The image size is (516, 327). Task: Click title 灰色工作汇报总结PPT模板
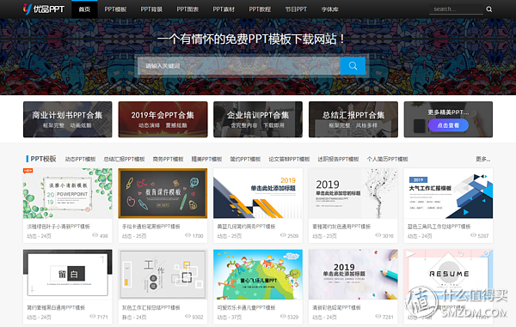pyautogui.click(x=151, y=307)
